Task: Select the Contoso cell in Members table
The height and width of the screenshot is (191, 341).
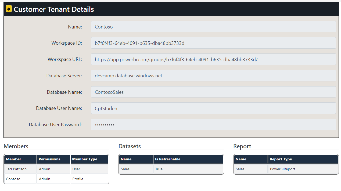Action: (x=20, y=179)
